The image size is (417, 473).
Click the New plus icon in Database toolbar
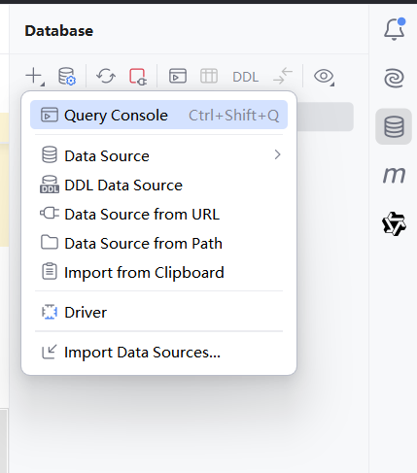coord(34,76)
